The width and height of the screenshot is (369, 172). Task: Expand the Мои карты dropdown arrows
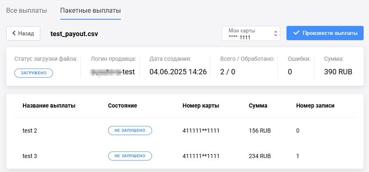pyautogui.click(x=275, y=33)
